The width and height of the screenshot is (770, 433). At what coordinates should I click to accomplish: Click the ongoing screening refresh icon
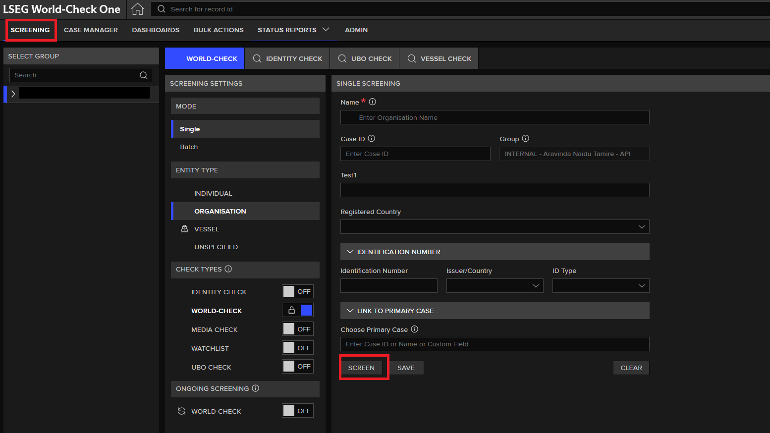(182, 411)
